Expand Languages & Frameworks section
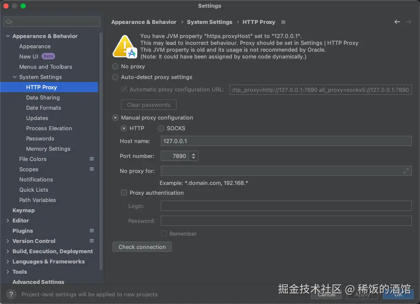Viewport: 420px width, 304px height. coord(8,261)
